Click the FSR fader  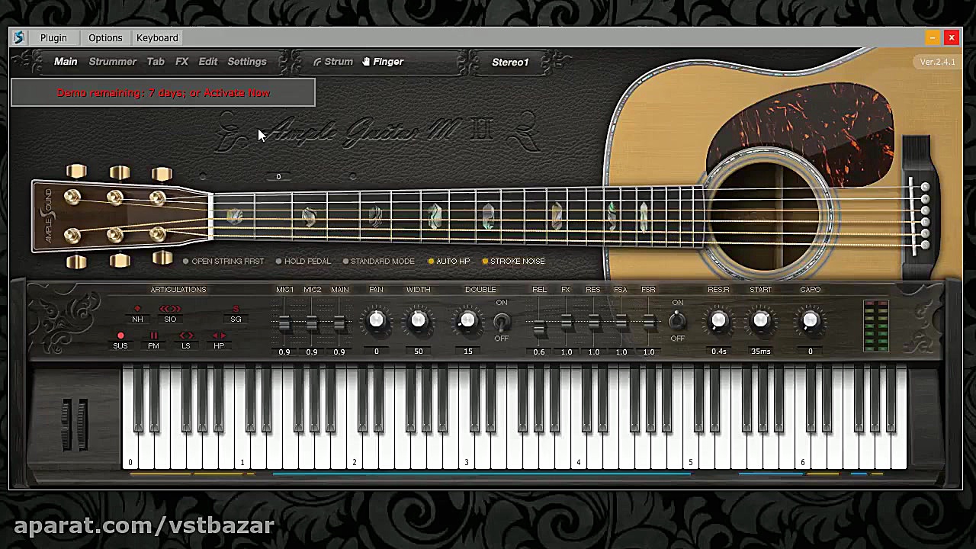(649, 323)
